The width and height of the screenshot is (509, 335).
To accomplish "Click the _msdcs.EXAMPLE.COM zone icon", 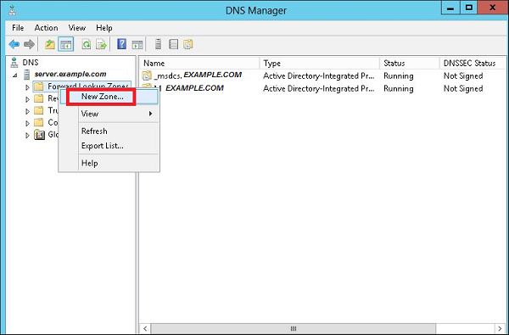I will point(147,75).
